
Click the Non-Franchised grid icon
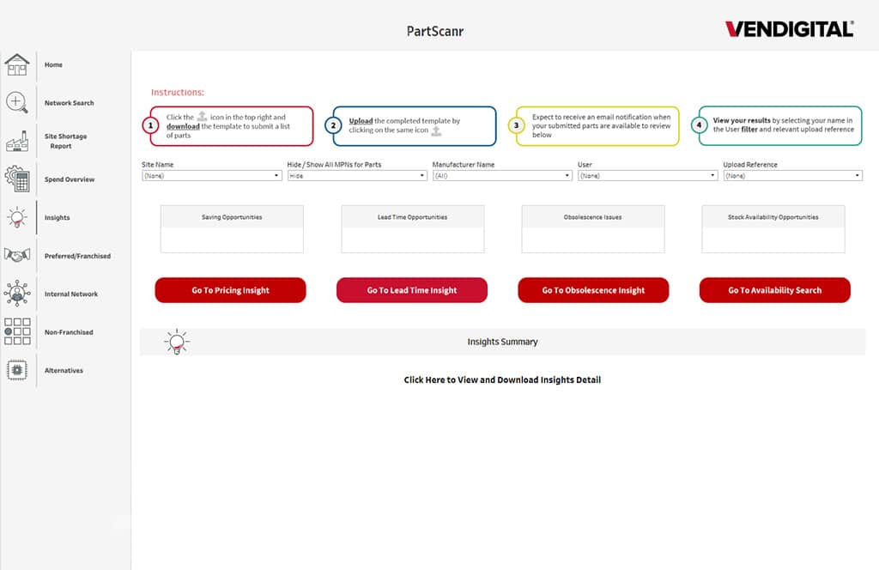(17, 331)
